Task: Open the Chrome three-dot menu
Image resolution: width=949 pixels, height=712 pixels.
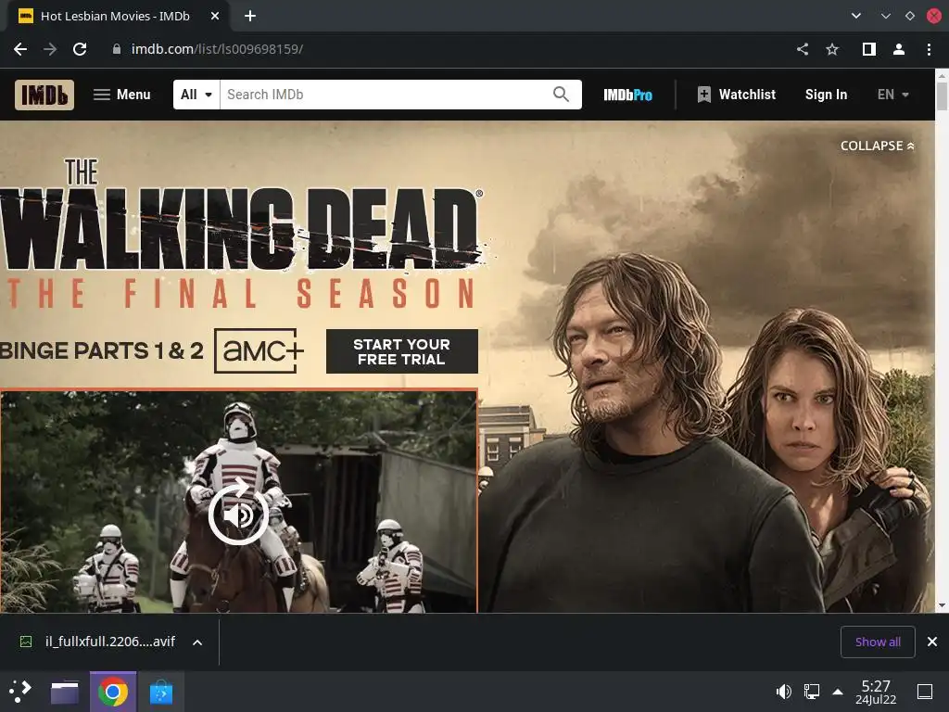Action: [929, 49]
